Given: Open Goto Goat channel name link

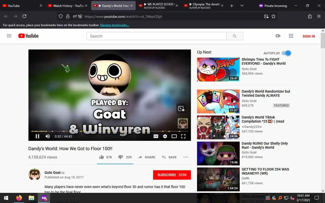Looking at the screenshot, I should (53, 173).
